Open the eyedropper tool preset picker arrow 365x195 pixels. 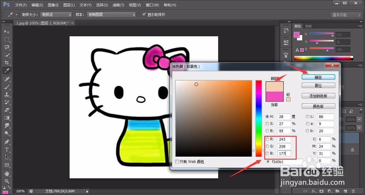pyautogui.click(x=16, y=15)
